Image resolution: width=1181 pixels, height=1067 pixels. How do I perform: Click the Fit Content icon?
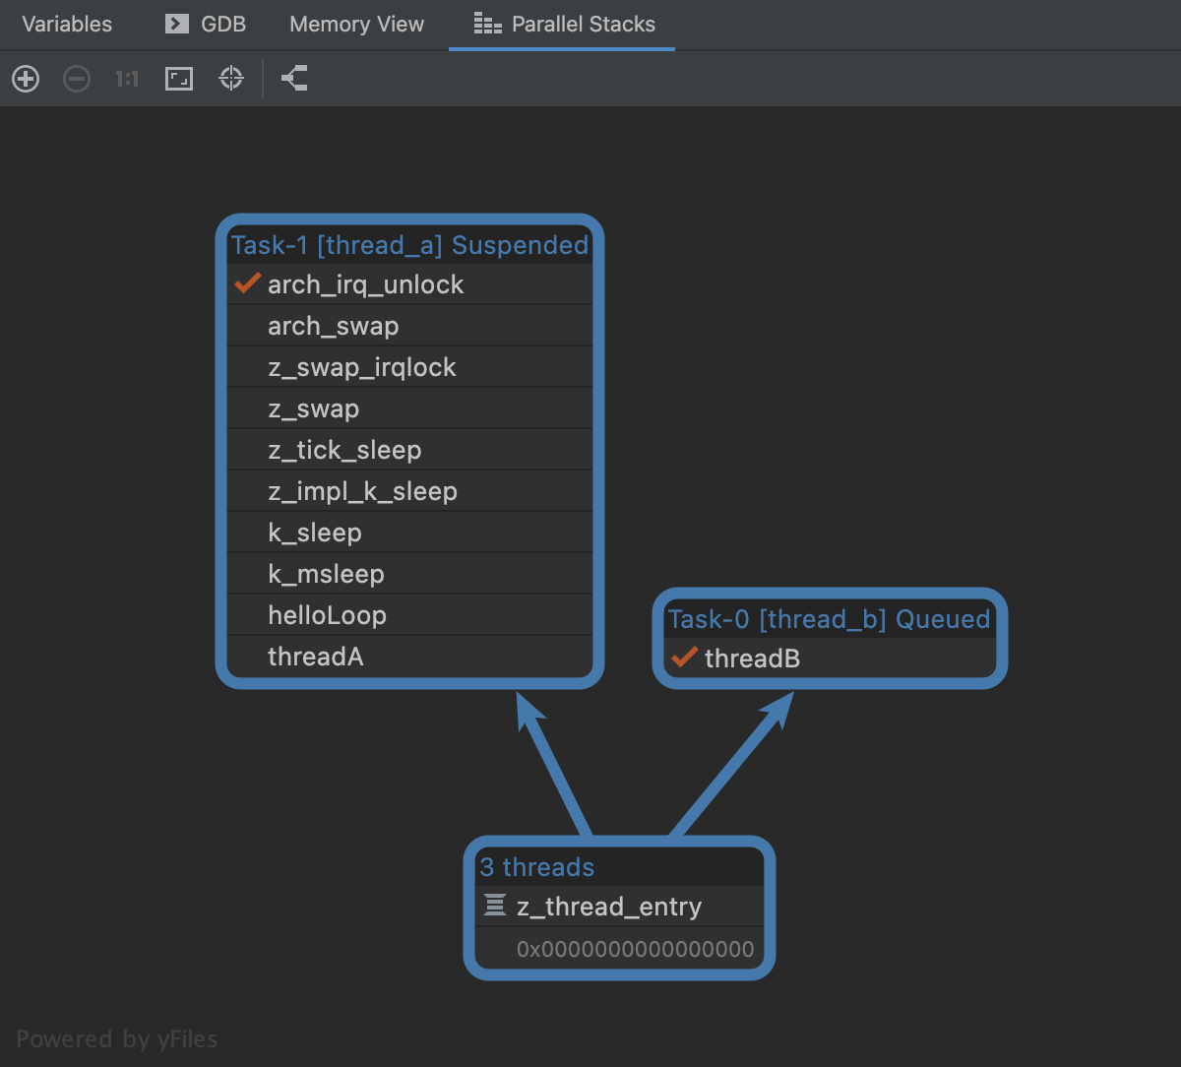pyautogui.click(x=179, y=79)
